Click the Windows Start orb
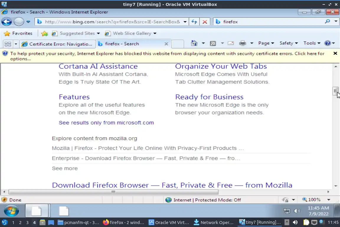The image size is (340, 227). (x=11, y=211)
